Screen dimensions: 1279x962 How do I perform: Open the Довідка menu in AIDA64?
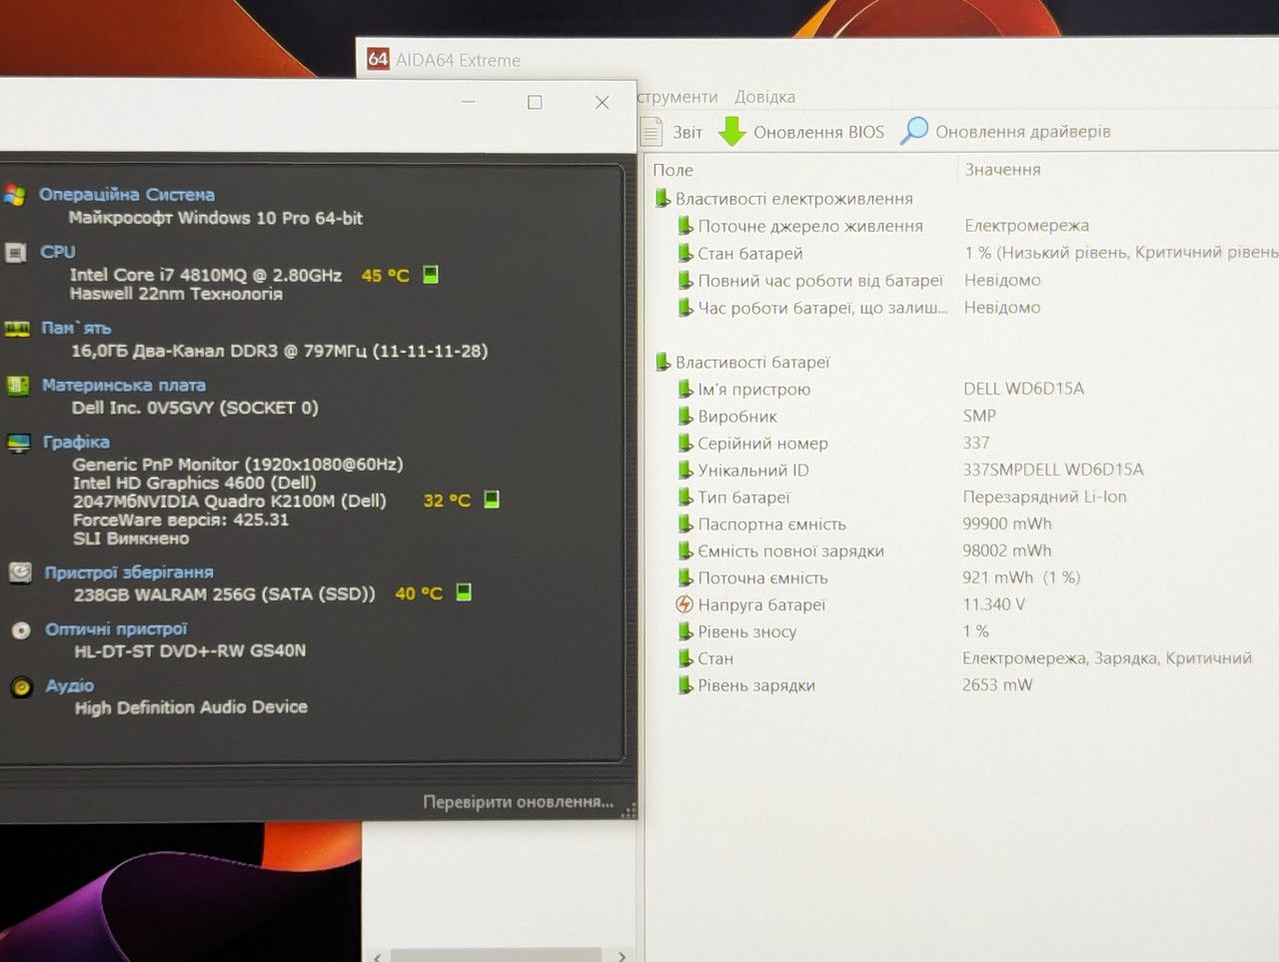click(x=764, y=97)
